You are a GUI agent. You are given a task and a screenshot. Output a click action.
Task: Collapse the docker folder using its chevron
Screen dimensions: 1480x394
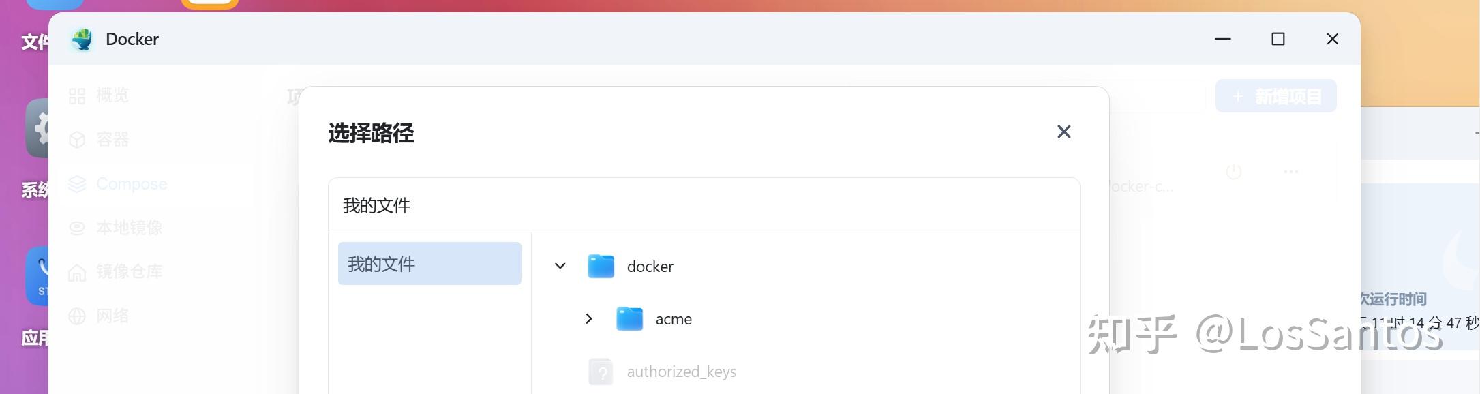560,266
